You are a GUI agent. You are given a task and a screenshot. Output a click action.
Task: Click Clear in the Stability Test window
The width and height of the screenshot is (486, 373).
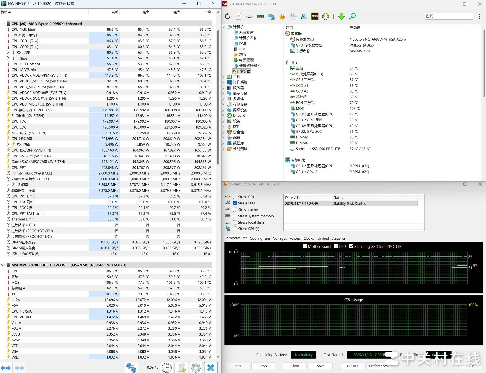[295, 366]
